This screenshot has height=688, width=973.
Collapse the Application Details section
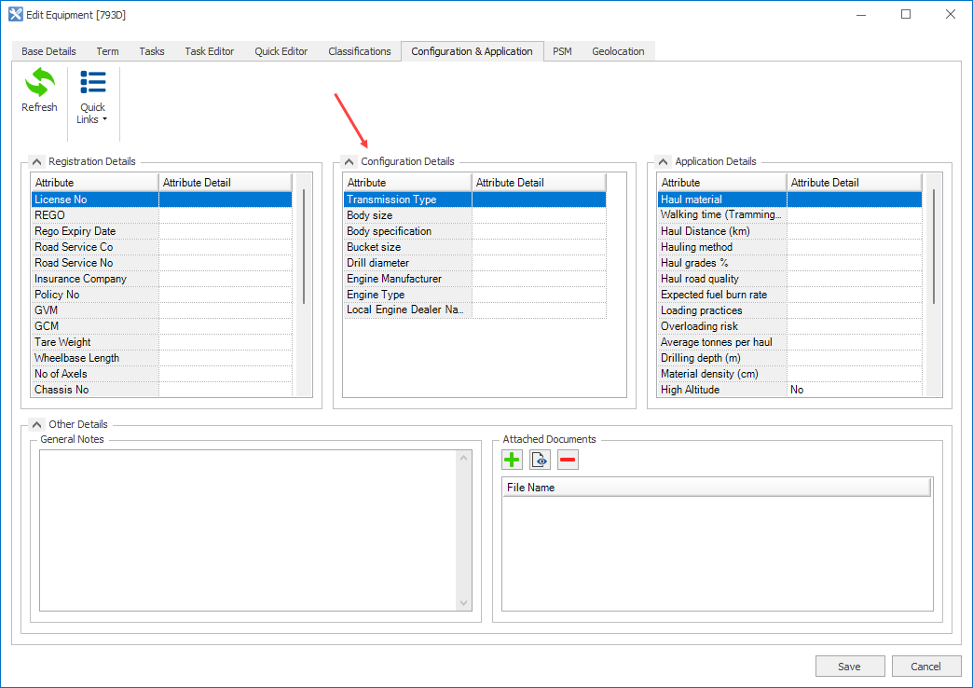(664, 162)
